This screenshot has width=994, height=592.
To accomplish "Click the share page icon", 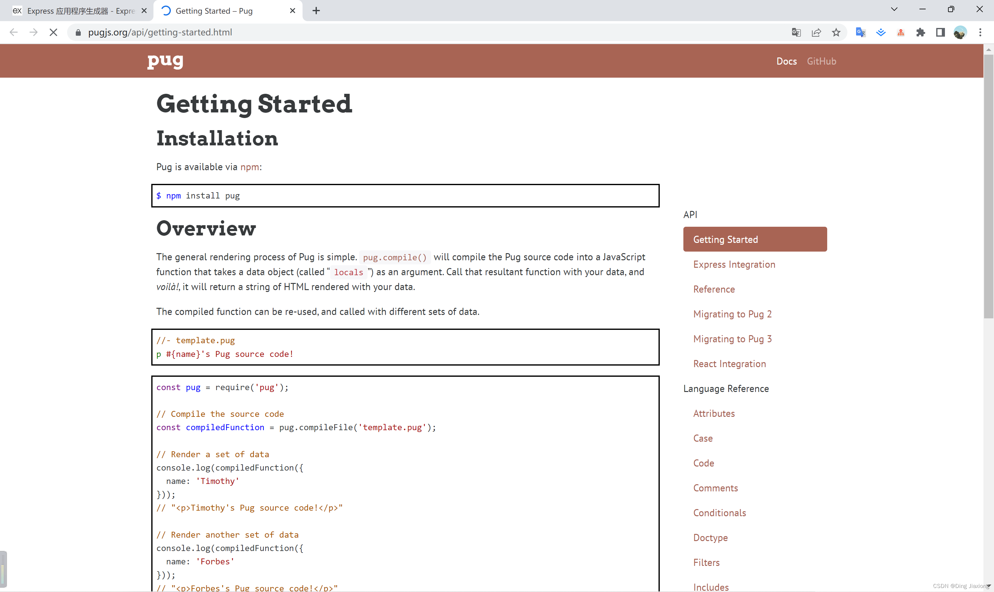I will pos(816,32).
